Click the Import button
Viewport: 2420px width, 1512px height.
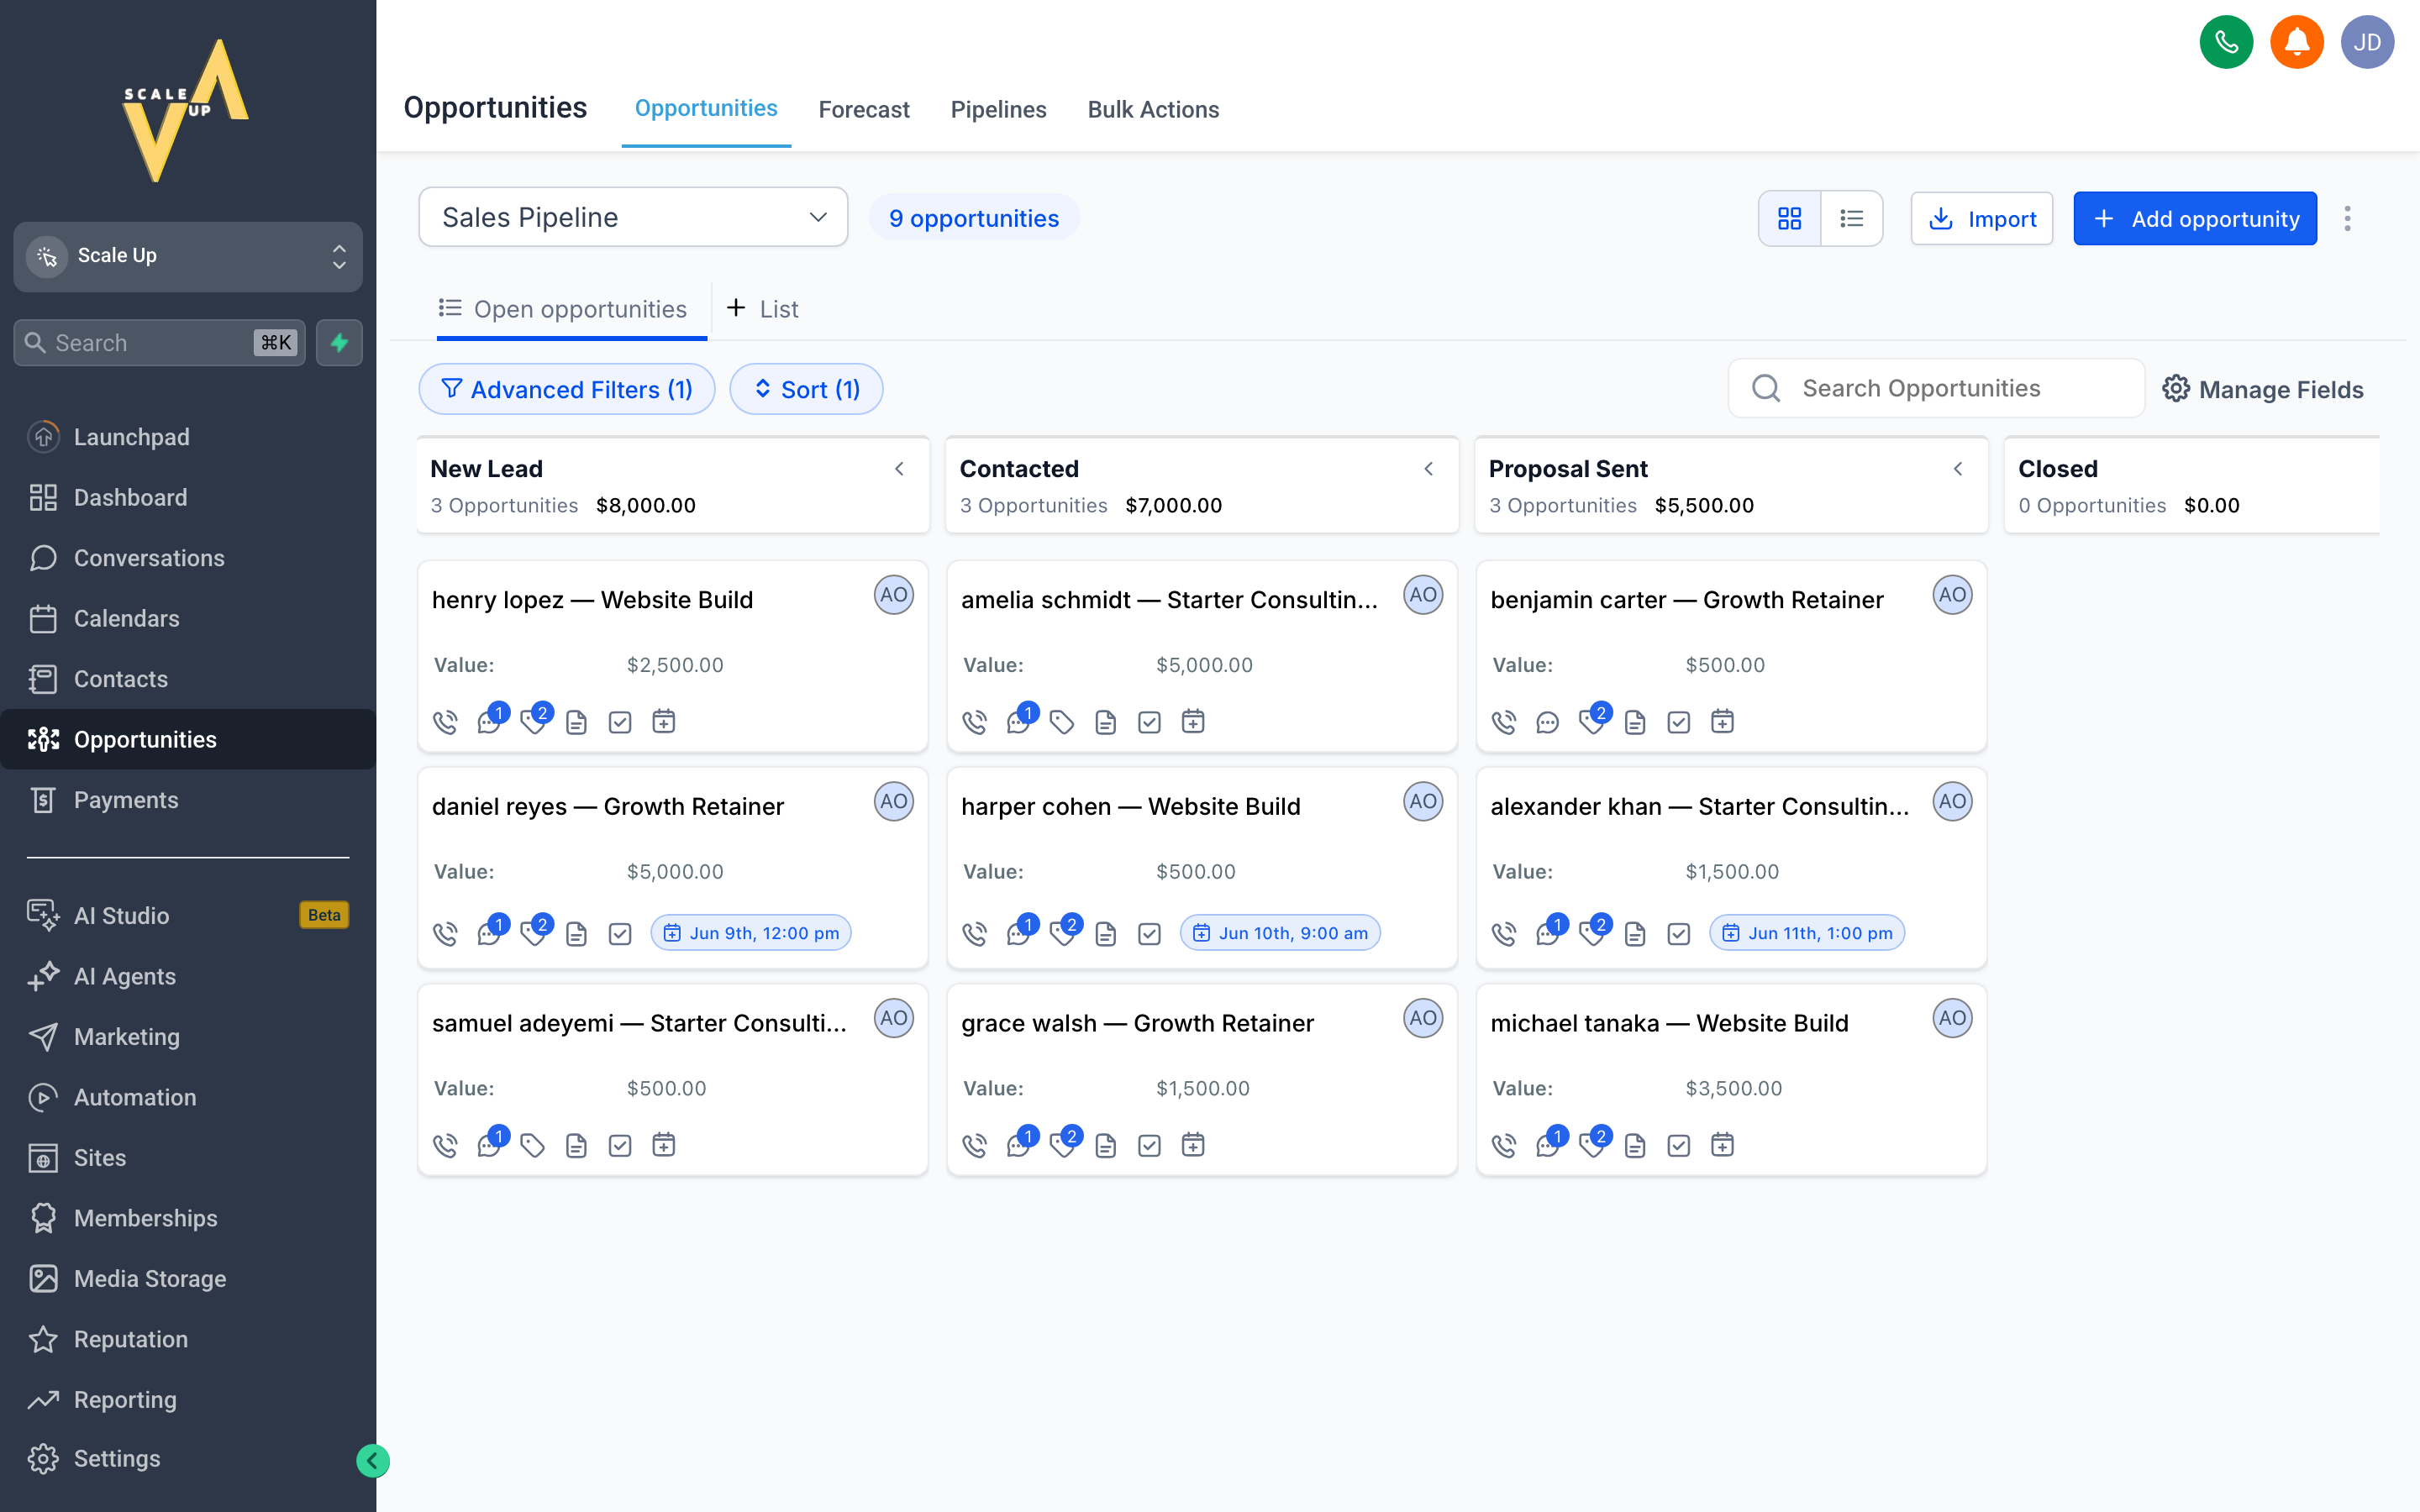click(x=1981, y=219)
